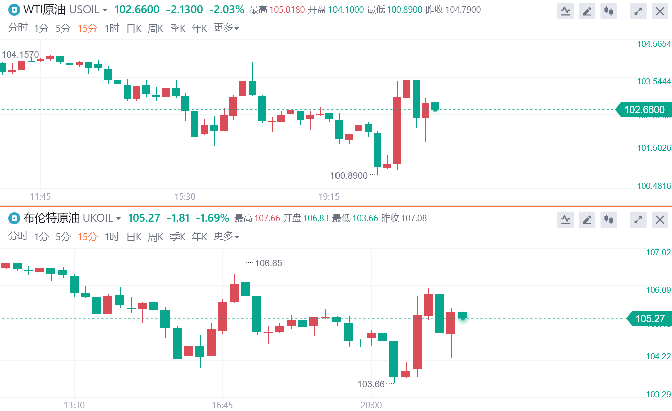
Task: Select 日K tab on Brent chart
Action: 134,236
